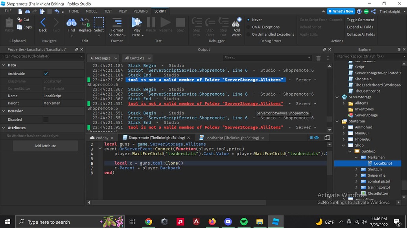
Task: Toggle the Archivable checkbox
Action: 46,74
